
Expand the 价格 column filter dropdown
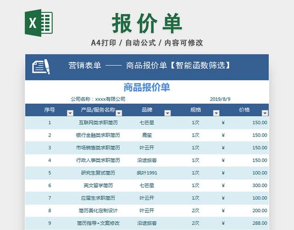tap(265, 113)
